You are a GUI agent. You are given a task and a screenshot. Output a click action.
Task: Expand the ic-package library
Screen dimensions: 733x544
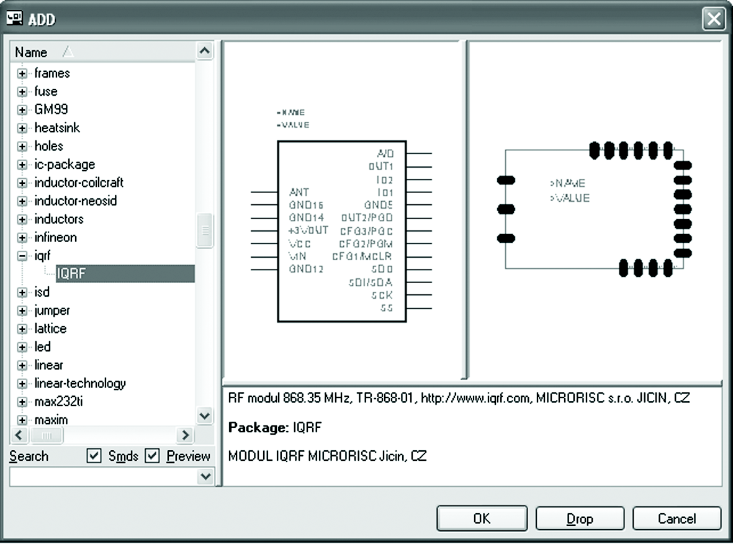22,165
